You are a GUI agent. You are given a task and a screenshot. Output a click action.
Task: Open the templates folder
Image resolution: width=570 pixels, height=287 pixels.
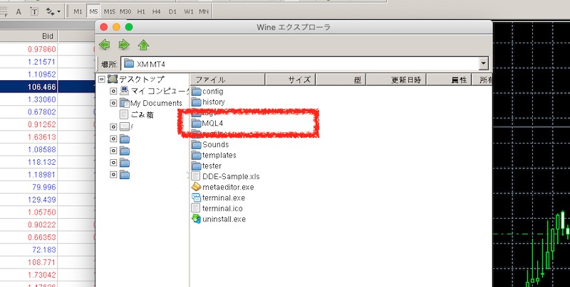click(x=214, y=155)
